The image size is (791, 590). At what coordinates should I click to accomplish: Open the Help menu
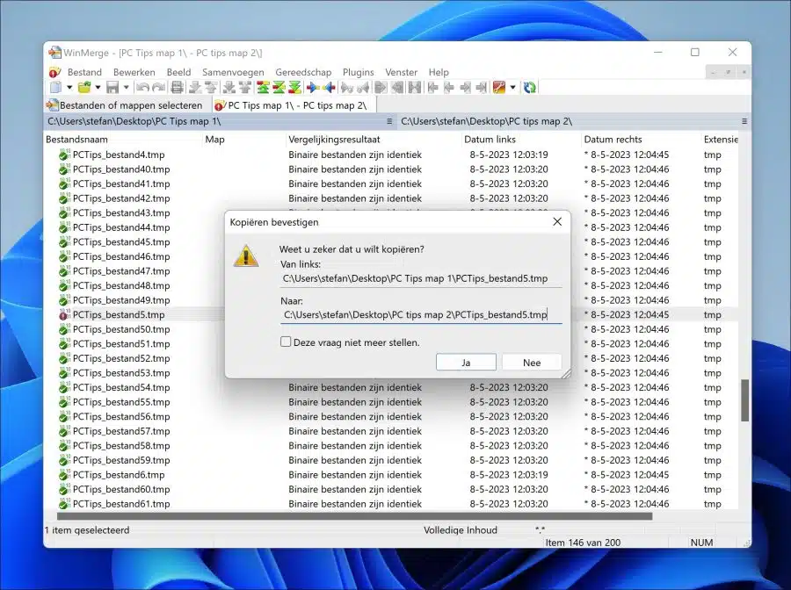(x=439, y=72)
